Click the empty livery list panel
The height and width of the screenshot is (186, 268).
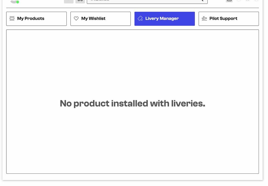(x=132, y=147)
